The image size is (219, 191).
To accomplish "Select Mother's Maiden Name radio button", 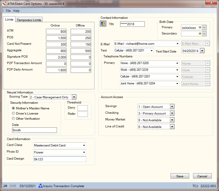I will (13, 108).
